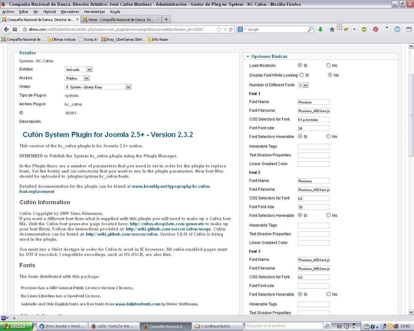Open the Archivo menu
Image resolution: width=414 pixels, height=331 pixels.
click(x=8, y=12)
